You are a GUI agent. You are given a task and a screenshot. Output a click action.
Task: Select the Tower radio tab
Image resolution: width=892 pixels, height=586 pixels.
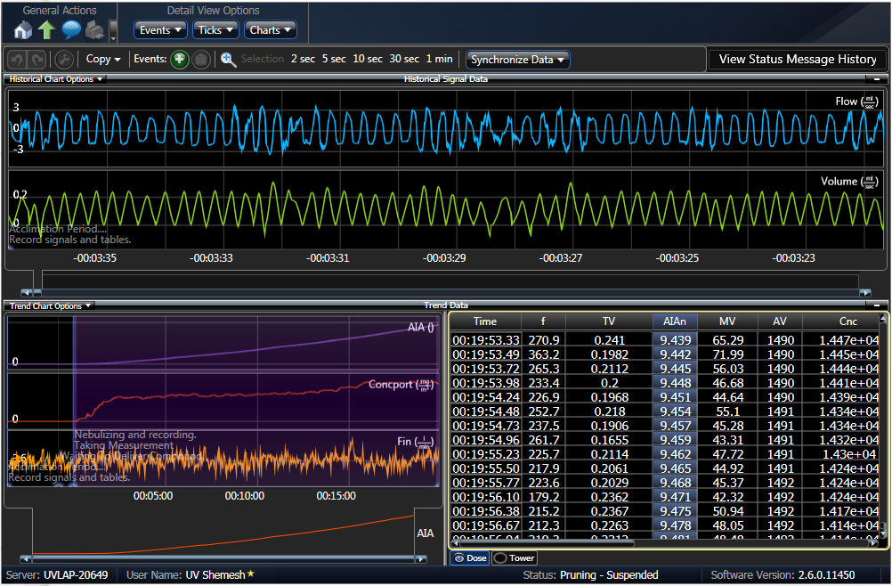coord(515,558)
